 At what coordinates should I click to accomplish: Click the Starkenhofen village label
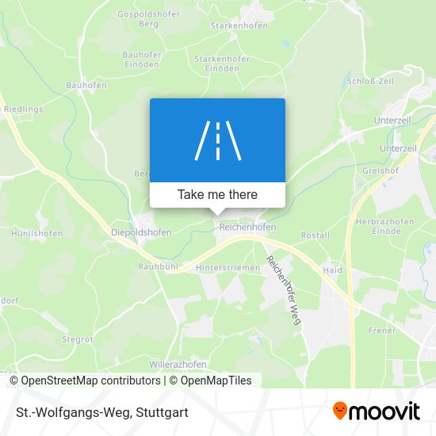pos(239,25)
